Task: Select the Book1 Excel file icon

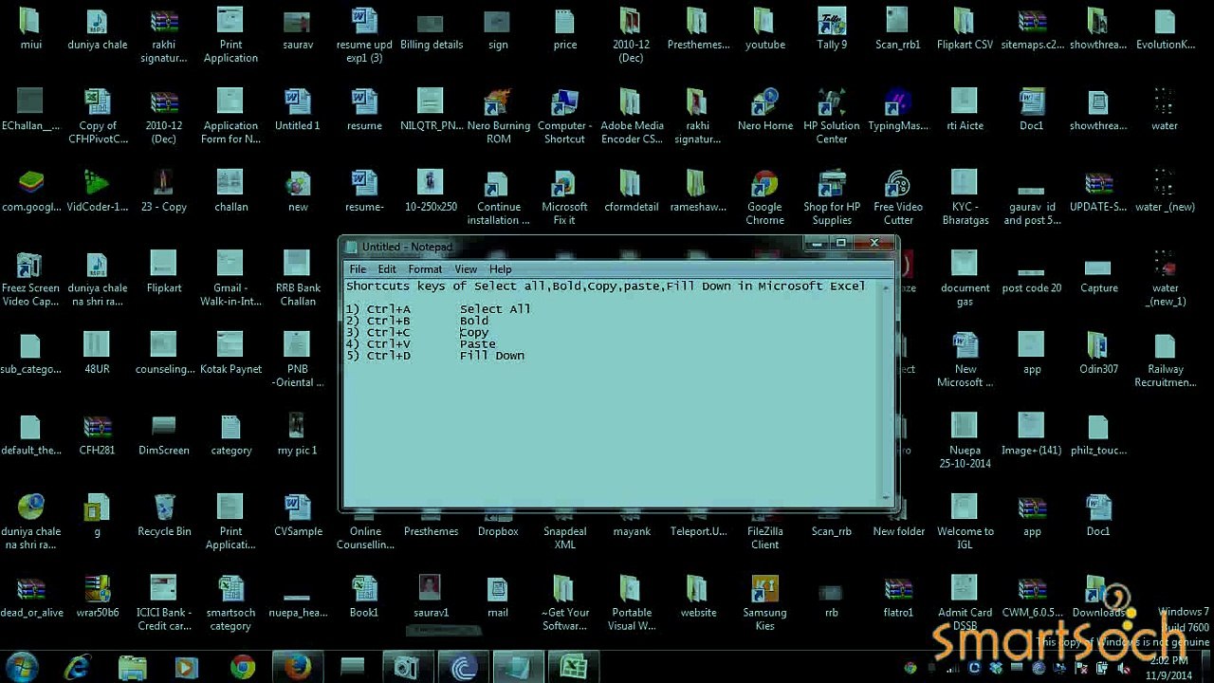Action: 364,597
